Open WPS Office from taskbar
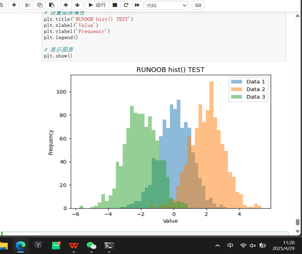Viewport: 302px width, 254px height. [x=73, y=246]
